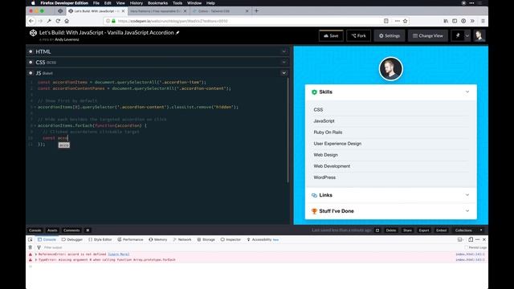Screen dimensions: 514x289
Task: Open devtools more options menu
Action: [477, 239]
